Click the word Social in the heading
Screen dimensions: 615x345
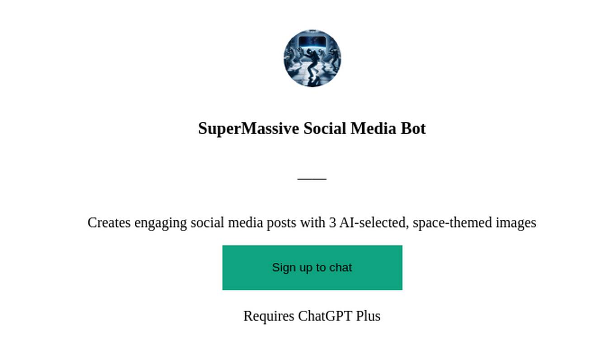[x=325, y=129]
